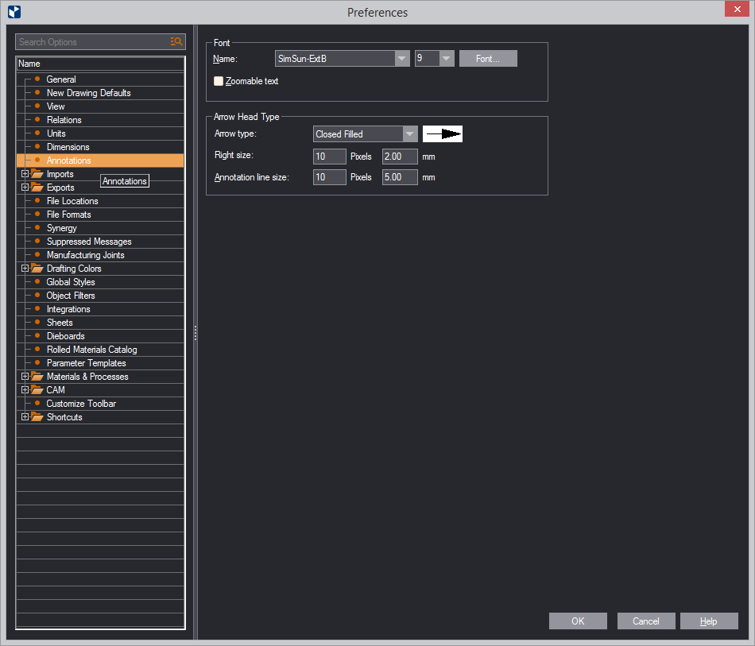Open the font size dropdown
The height and width of the screenshot is (646, 755).
point(447,59)
